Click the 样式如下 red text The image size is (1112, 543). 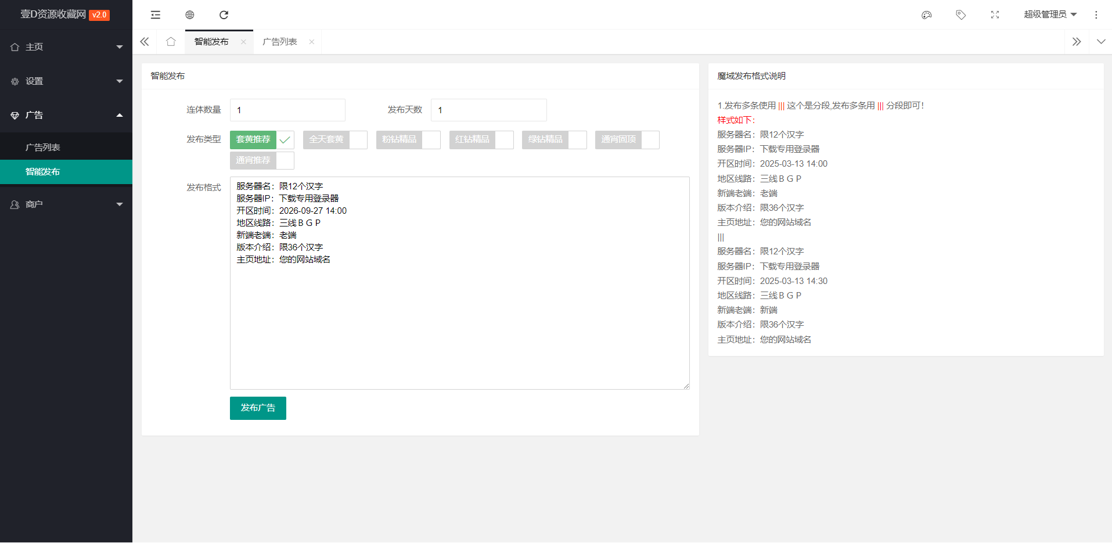click(x=736, y=120)
